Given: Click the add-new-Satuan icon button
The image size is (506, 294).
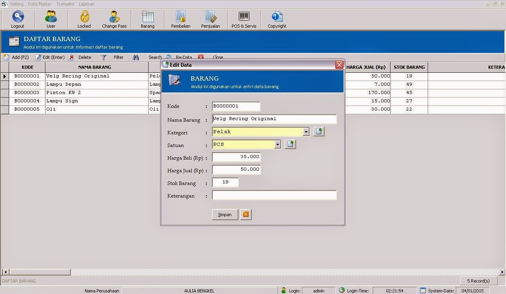Looking at the screenshot, I should tap(290, 144).
